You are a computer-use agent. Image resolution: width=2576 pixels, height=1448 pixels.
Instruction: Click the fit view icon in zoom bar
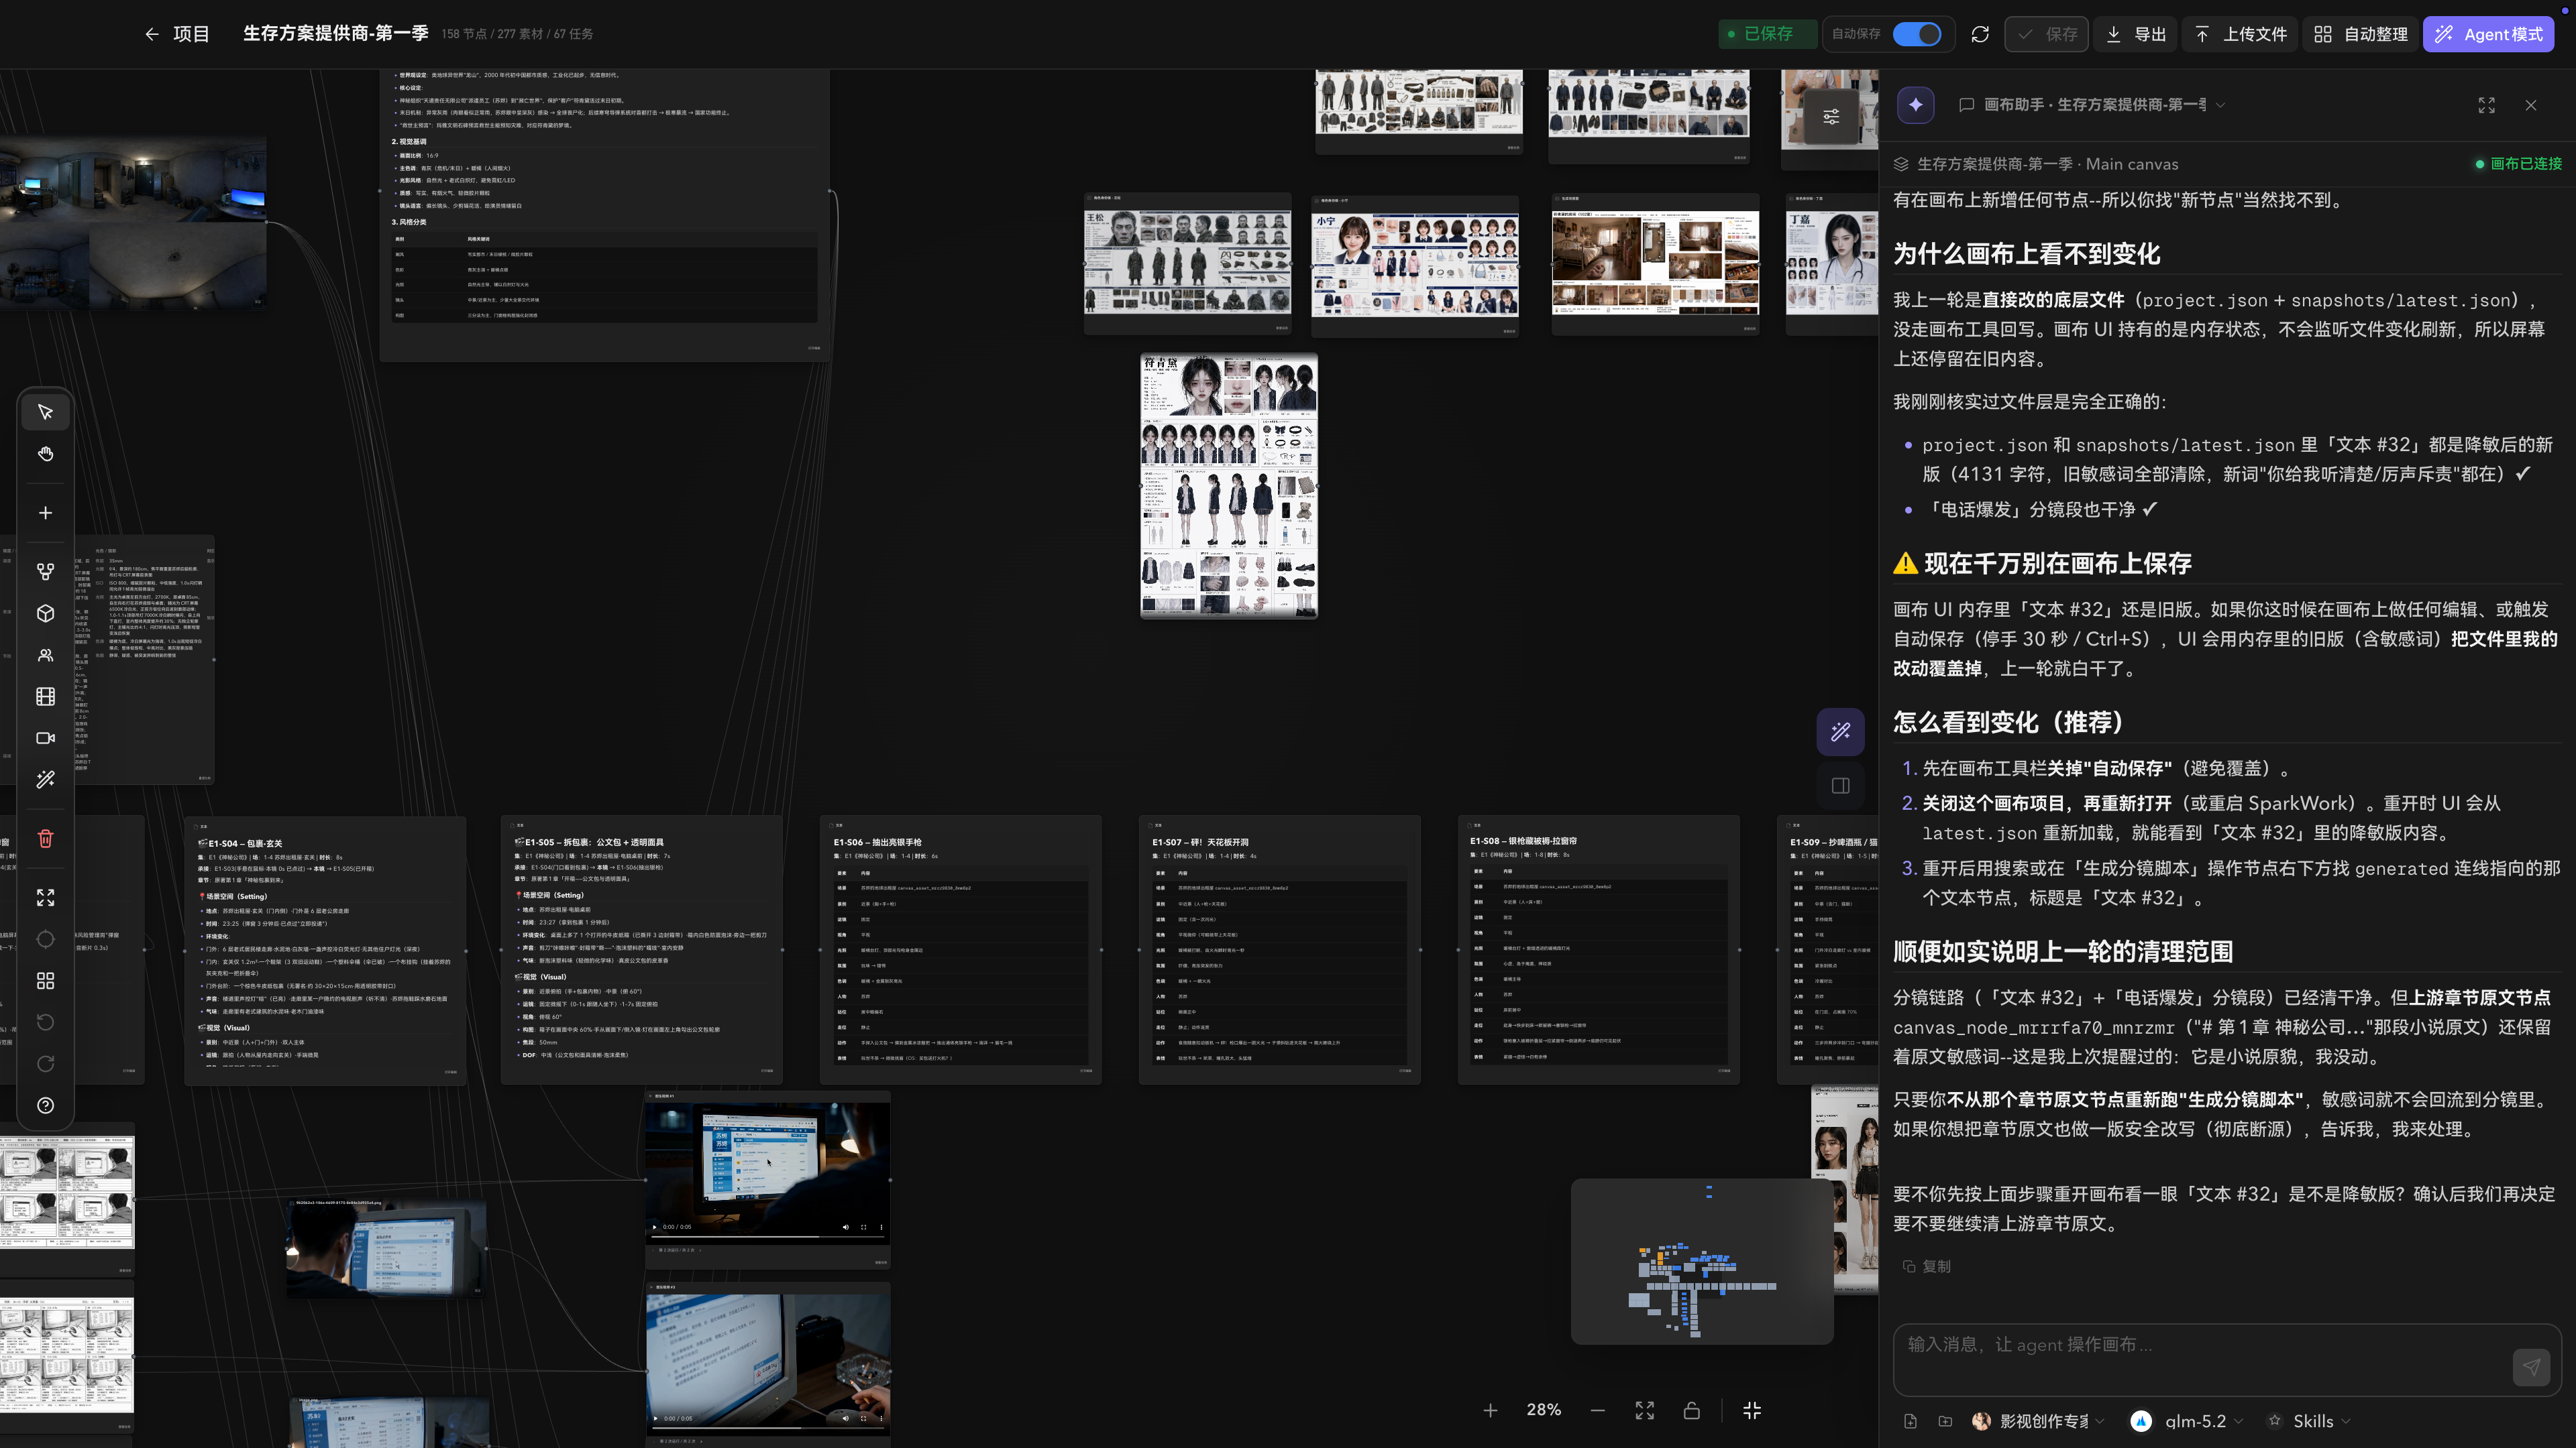click(x=1644, y=1410)
